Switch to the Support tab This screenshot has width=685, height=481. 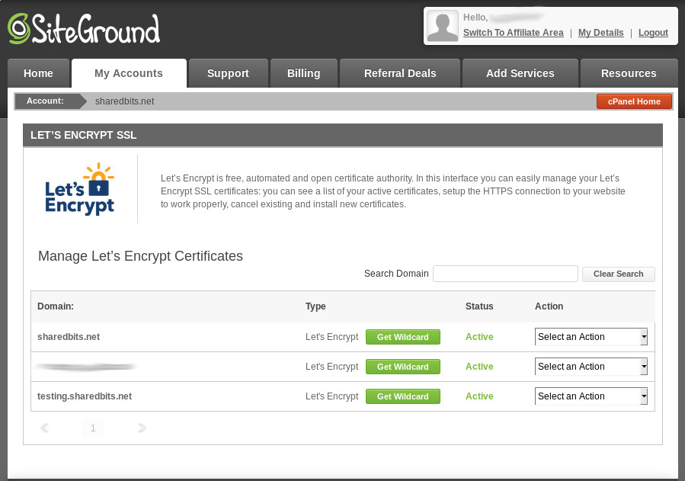coord(228,73)
